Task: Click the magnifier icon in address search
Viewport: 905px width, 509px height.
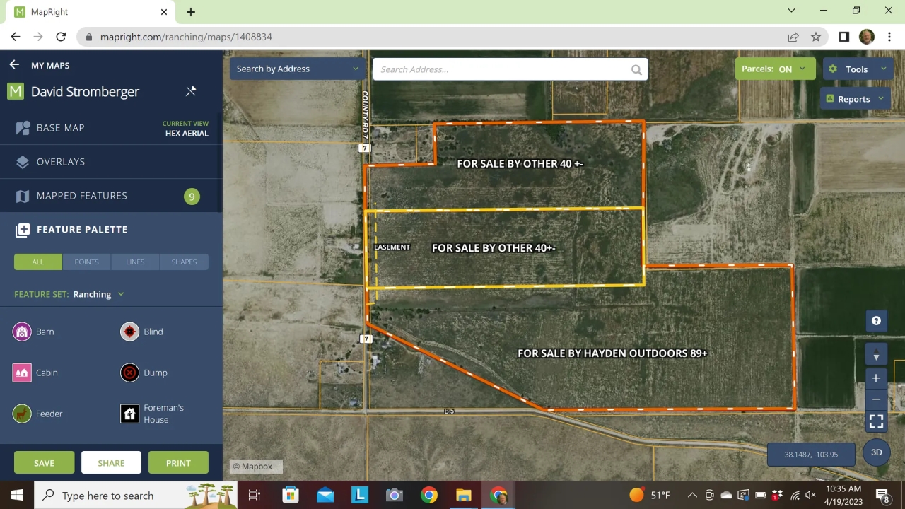Action: click(636, 69)
